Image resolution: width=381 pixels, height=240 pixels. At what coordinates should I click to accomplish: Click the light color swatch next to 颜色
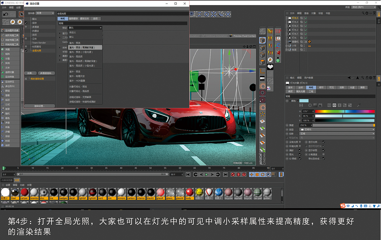point(304,101)
